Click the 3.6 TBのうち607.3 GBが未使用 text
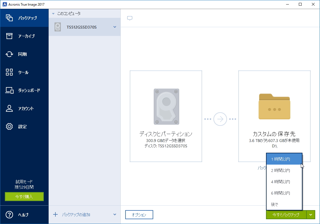The width and height of the screenshot is (320, 224). pos(274,141)
